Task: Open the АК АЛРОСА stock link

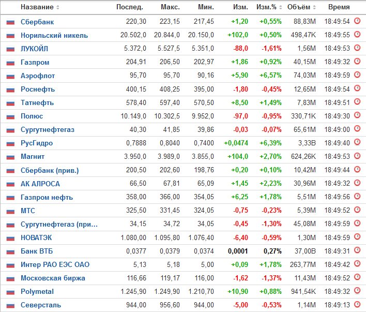Action: pyautogui.click(x=40, y=184)
